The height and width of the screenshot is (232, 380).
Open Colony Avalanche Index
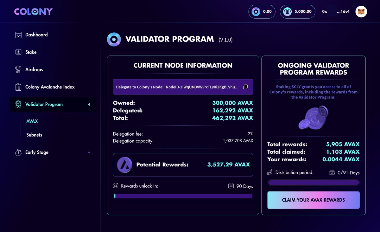point(50,87)
